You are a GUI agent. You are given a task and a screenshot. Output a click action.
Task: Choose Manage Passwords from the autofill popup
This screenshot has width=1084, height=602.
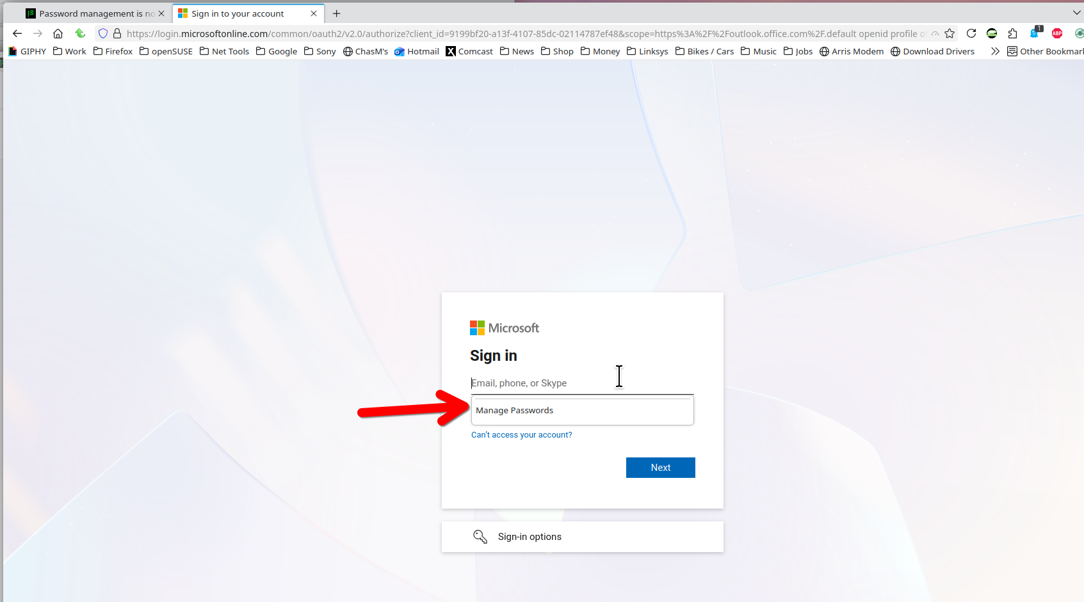point(583,411)
